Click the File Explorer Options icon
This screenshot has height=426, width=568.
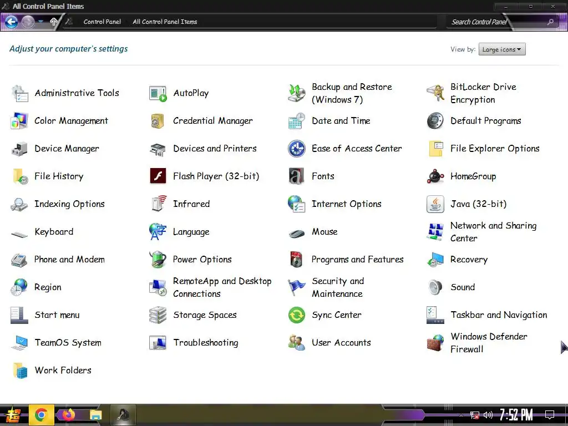pos(435,149)
